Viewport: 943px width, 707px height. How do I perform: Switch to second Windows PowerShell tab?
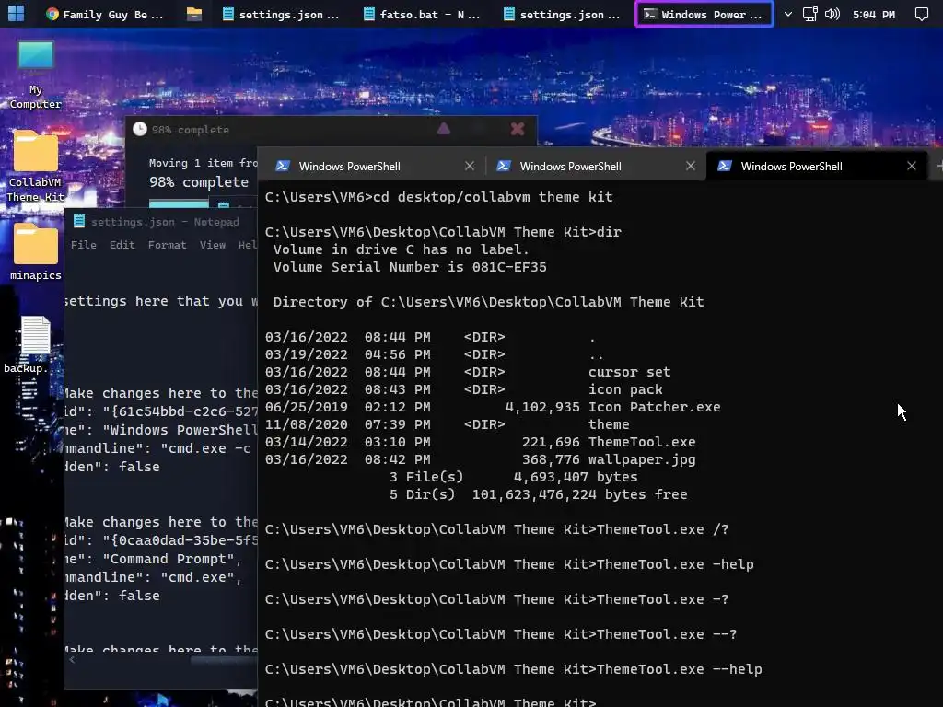click(x=593, y=166)
